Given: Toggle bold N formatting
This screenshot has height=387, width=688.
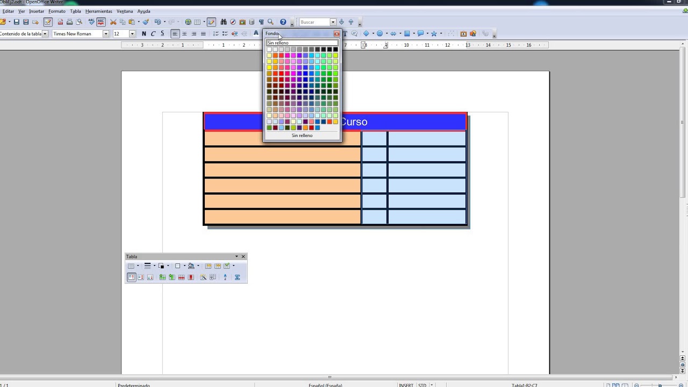Looking at the screenshot, I should 144,34.
